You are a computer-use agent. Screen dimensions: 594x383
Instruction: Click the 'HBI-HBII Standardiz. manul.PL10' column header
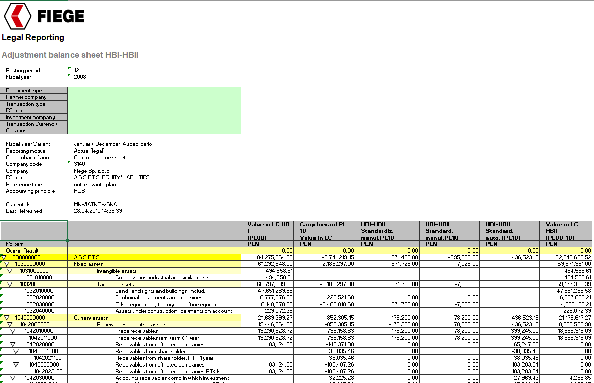click(387, 230)
